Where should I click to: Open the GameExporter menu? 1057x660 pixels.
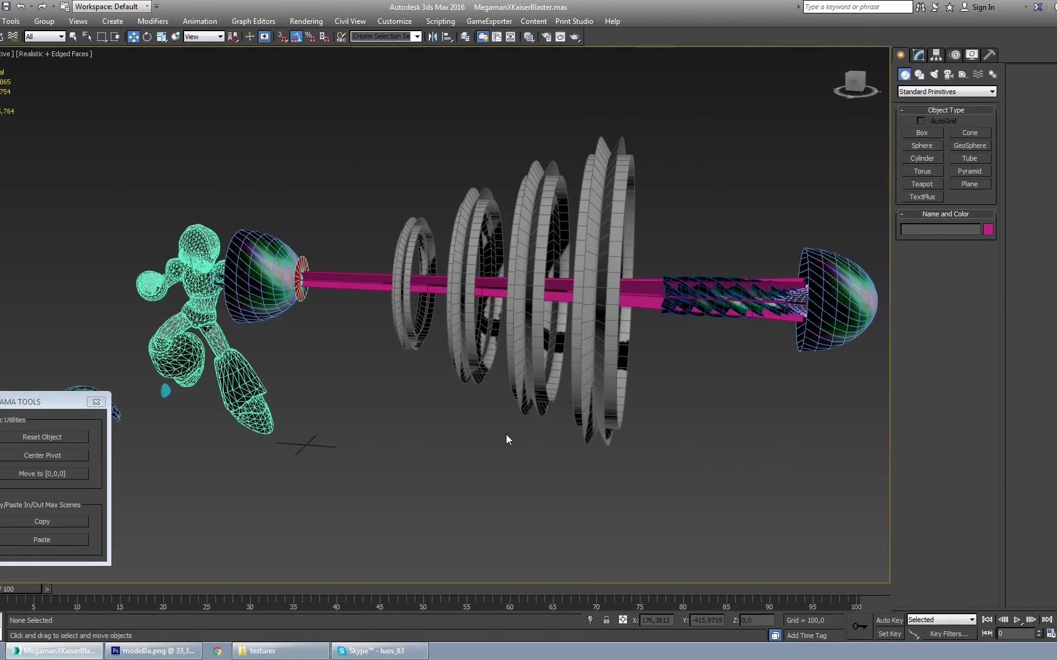[489, 21]
